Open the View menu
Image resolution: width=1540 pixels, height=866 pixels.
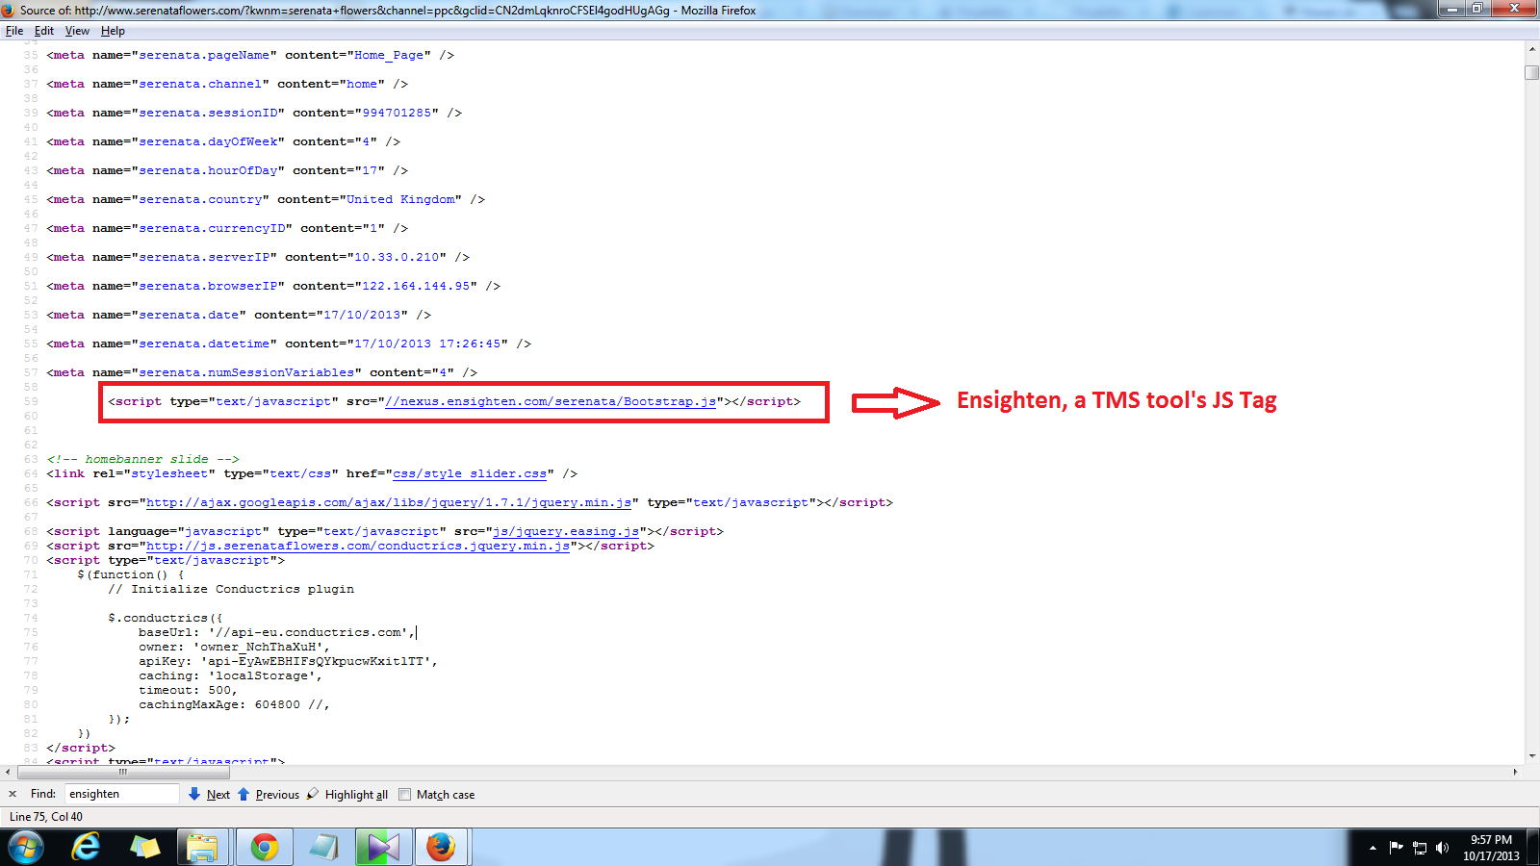coord(76,30)
